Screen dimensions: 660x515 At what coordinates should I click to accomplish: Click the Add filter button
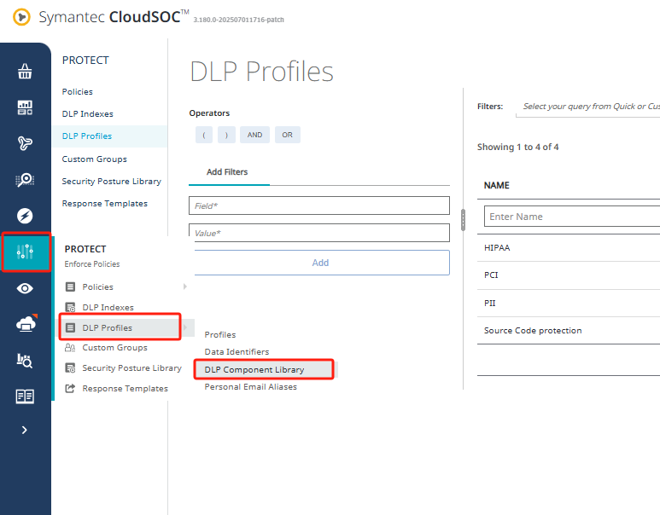pos(322,263)
